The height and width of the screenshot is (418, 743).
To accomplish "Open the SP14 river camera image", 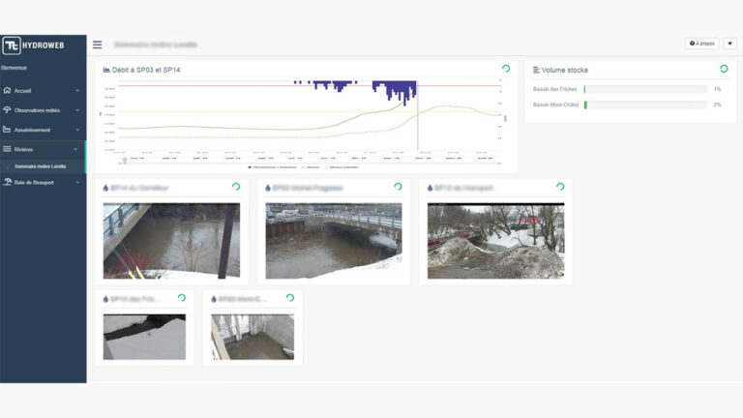I will (x=171, y=241).
